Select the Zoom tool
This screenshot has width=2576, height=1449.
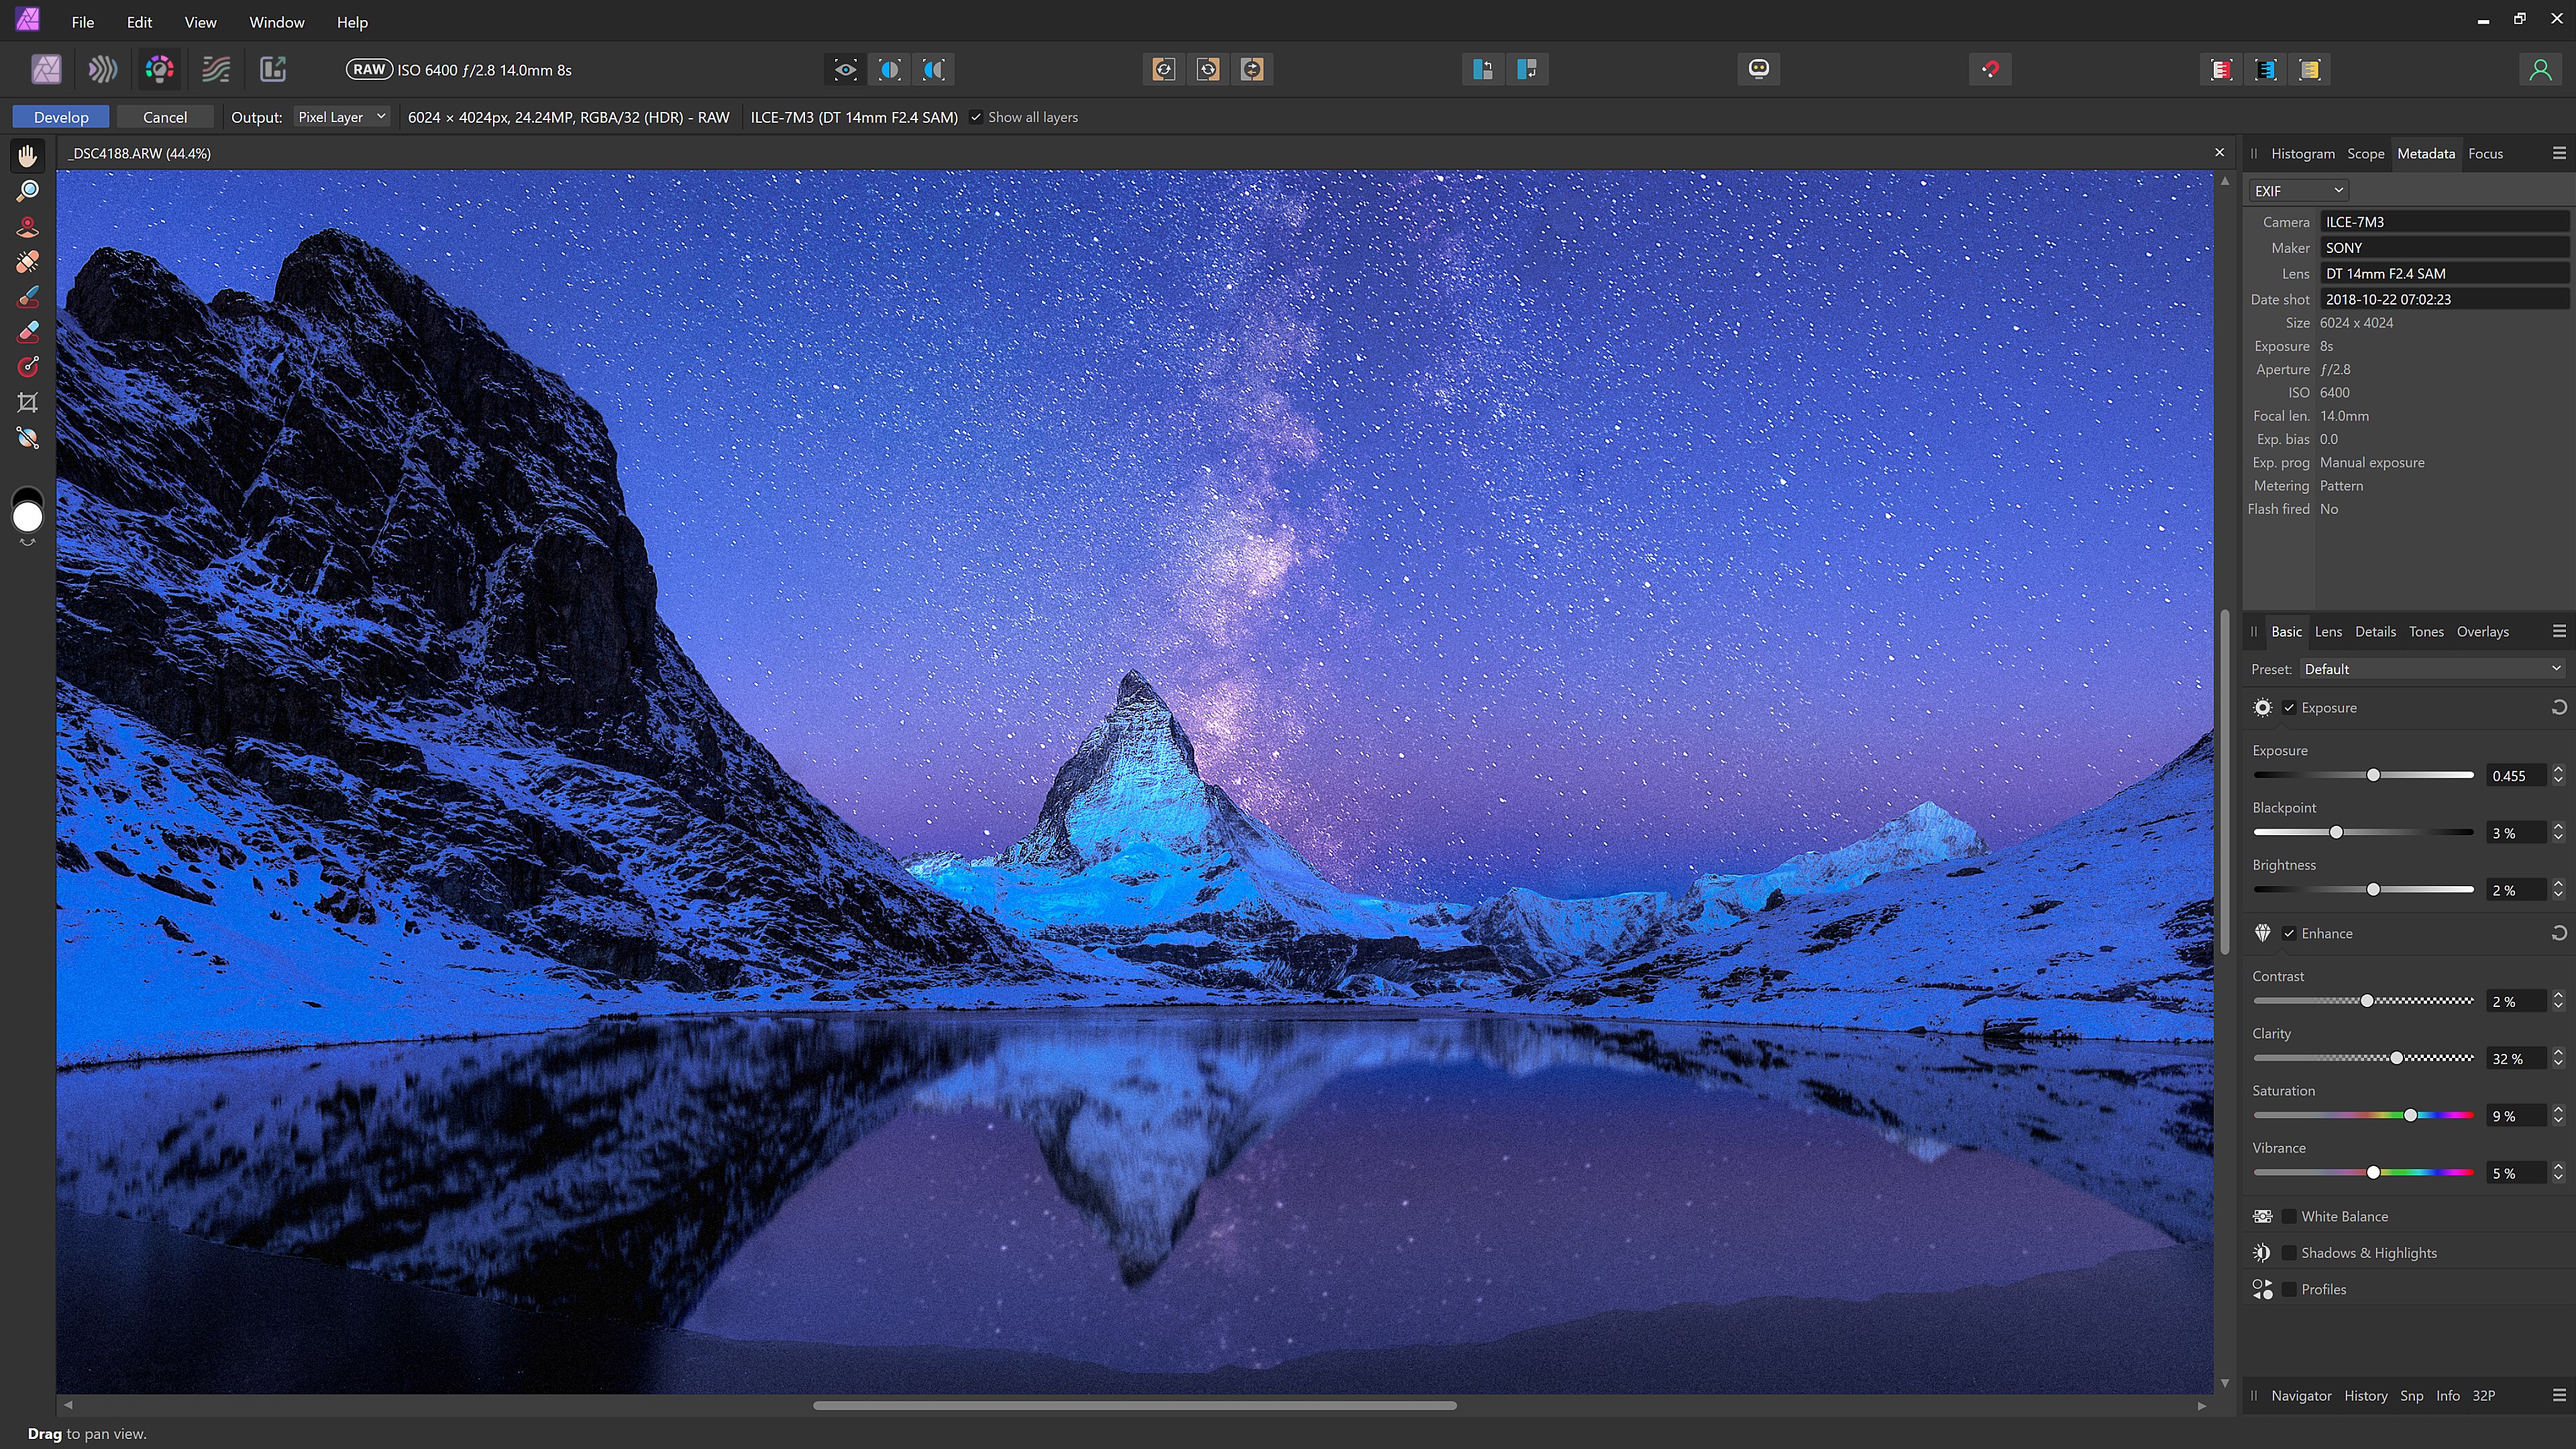pos(27,190)
